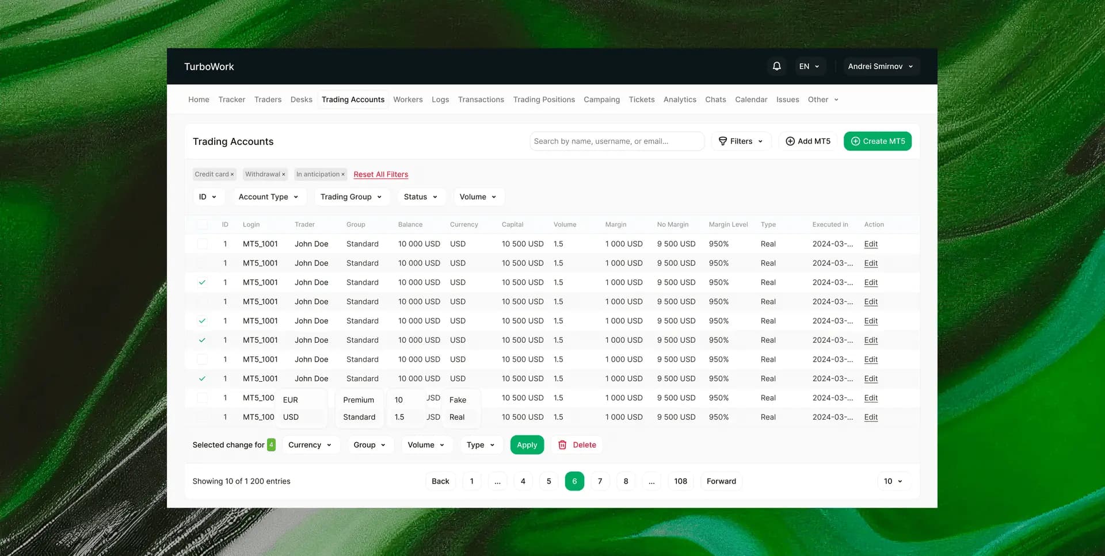Remove the Withdrawal filter chip
The height and width of the screenshot is (556, 1105).
coord(283,174)
